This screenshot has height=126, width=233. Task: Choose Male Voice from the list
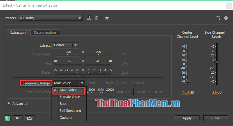[69, 90]
